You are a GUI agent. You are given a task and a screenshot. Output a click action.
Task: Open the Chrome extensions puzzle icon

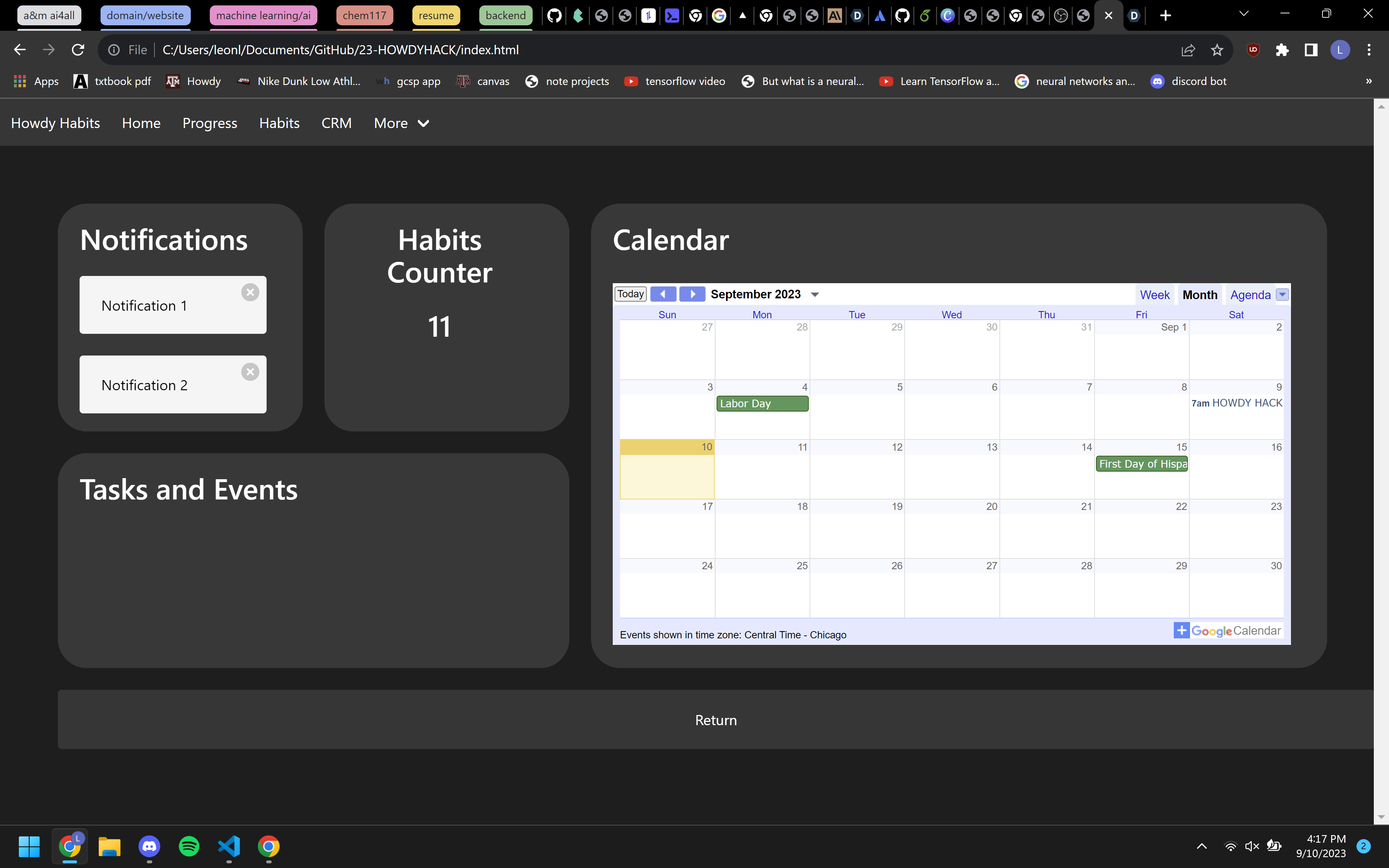click(x=1282, y=50)
